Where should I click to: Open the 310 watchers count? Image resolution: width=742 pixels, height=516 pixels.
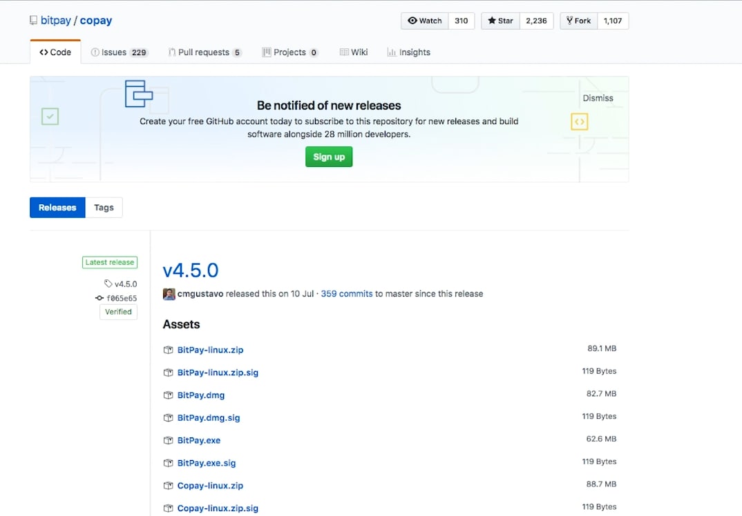click(461, 21)
